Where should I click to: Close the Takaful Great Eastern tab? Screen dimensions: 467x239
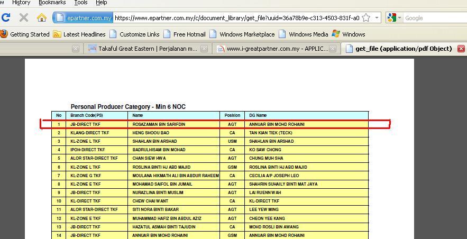pos(76,49)
